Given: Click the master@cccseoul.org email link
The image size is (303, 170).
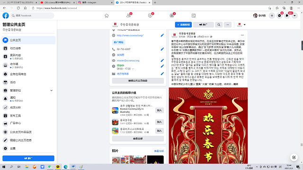Looking at the screenshot, I should click(128, 60).
